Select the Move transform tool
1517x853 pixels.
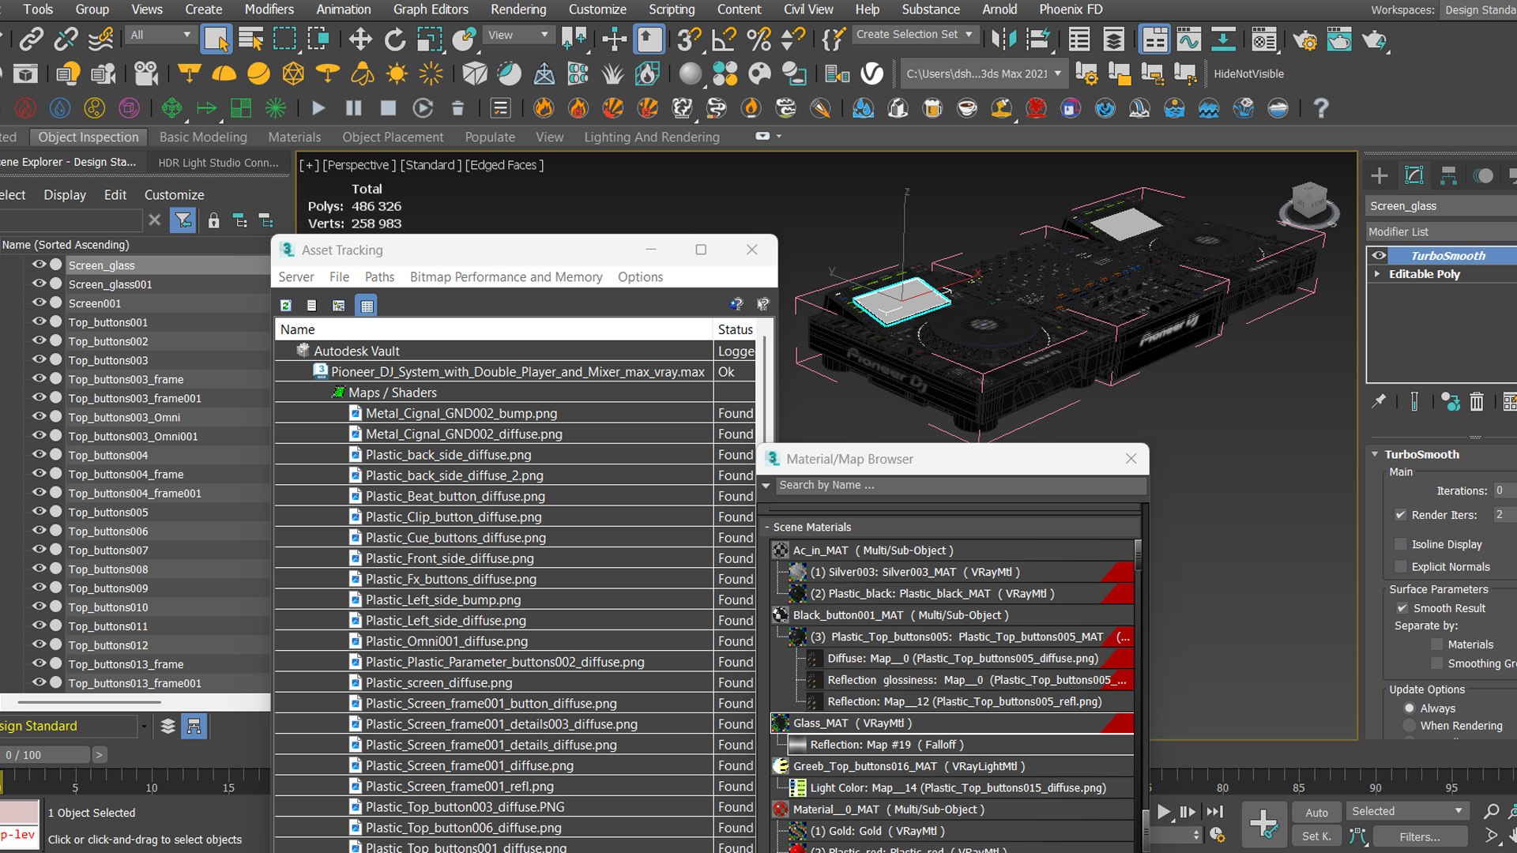click(360, 39)
